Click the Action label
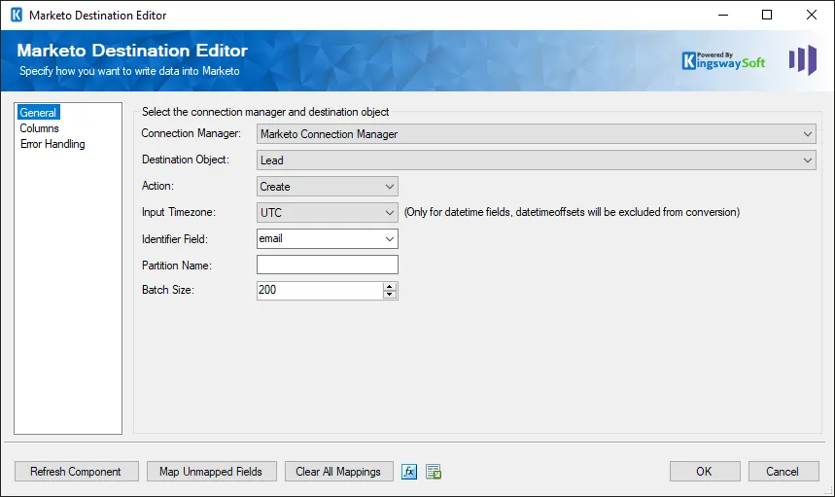 [x=157, y=186]
